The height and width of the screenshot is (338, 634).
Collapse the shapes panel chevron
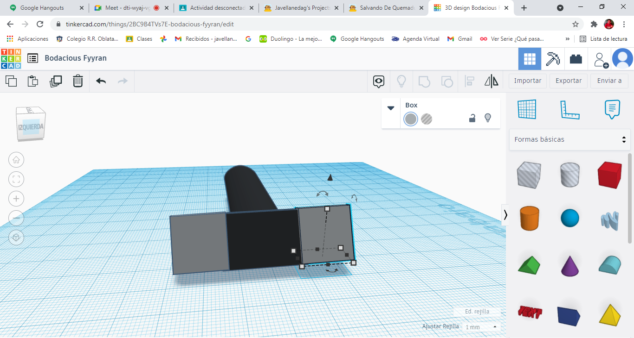[x=505, y=214]
